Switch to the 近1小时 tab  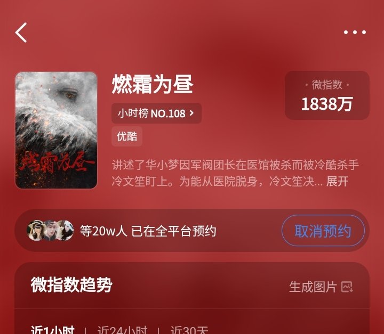pyautogui.click(x=52, y=330)
